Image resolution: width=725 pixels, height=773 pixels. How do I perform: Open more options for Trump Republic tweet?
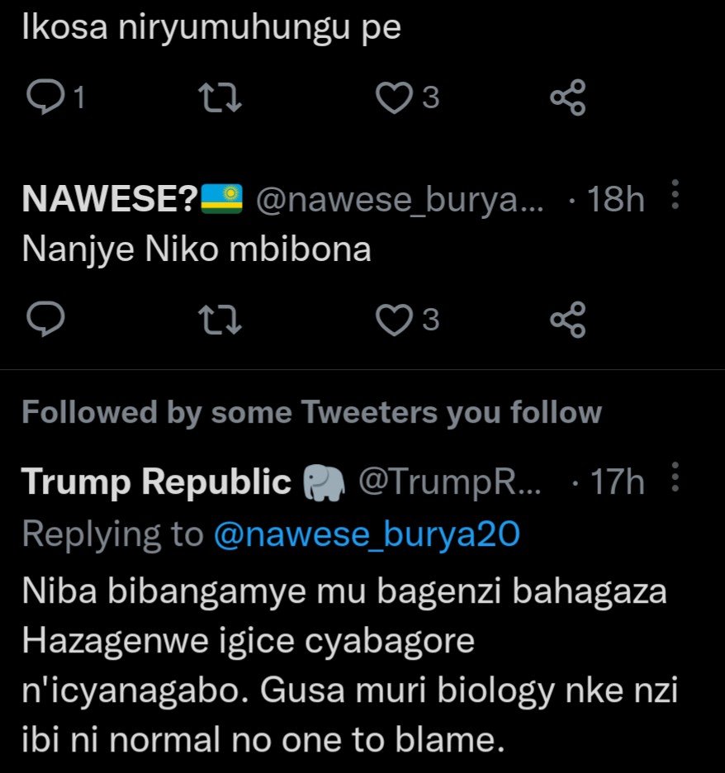[675, 478]
